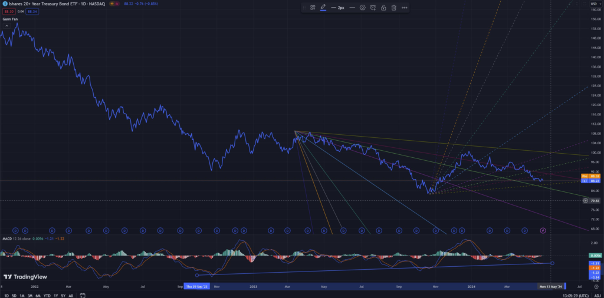
Task: Select the 3M time range
Action: (x=30, y=296)
